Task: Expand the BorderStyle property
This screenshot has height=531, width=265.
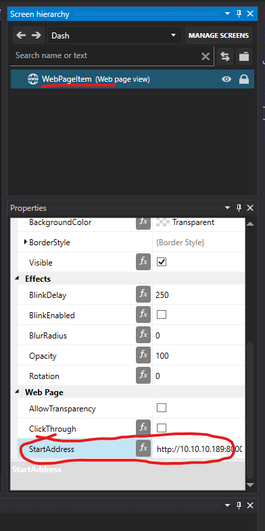Action: (26, 242)
